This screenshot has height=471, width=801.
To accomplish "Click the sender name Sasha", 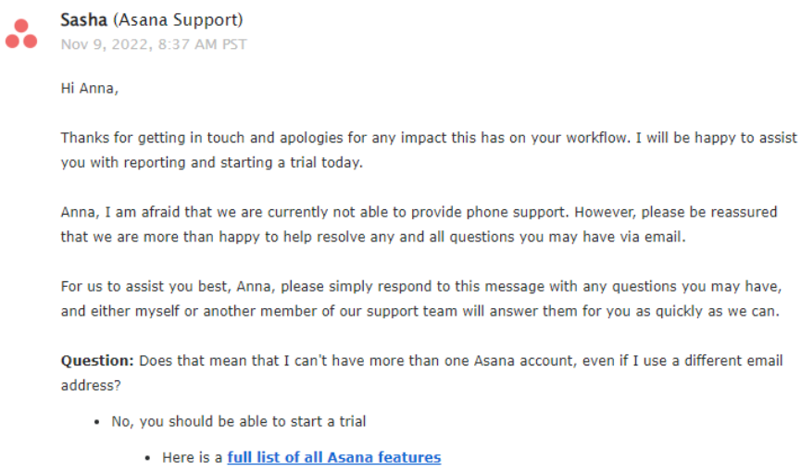I will tap(83, 20).
